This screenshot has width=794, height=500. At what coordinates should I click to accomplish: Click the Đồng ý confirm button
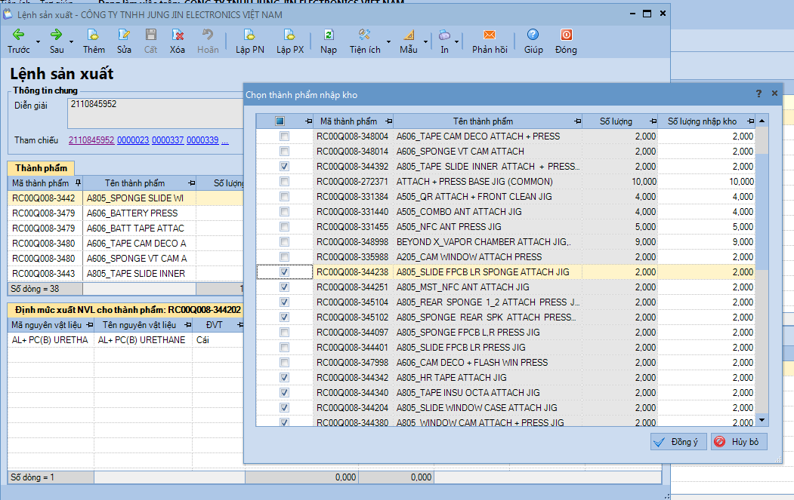tap(678, 442)
